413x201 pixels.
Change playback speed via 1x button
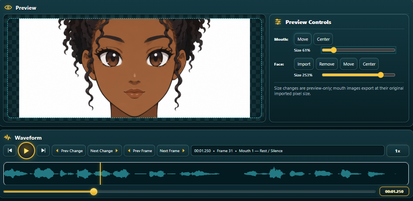tap(398, 151)
